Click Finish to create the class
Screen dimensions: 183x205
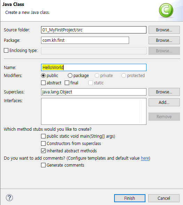click(x=130, y=198)
